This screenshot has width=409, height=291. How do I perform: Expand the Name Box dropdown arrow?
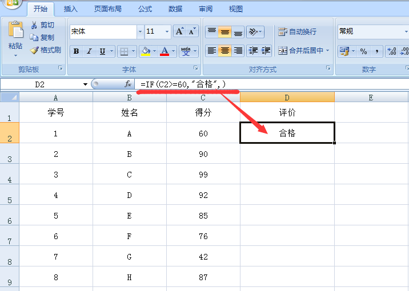click(85, 84)
